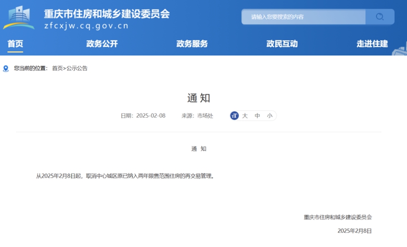
Task: Select large font size 大
Action: (245, 115)
